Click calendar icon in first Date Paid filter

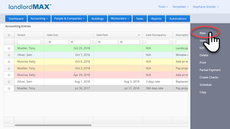(x=99, y=42)
